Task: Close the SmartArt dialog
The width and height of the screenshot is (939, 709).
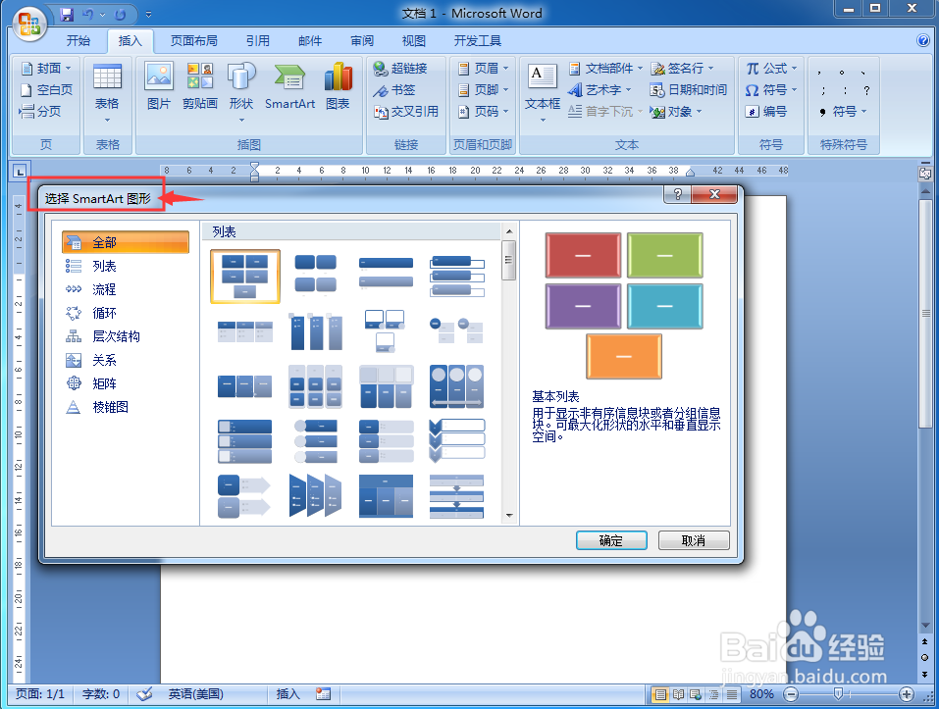Action: click(x=714, y=194)
